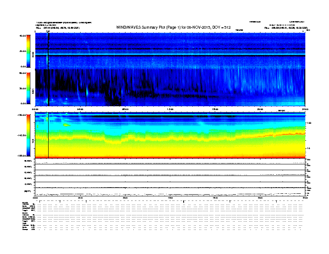Screen dimensions: 329x254
Task: Click the 40.00 label on RAD2 scale
Action: pos(23,36)
